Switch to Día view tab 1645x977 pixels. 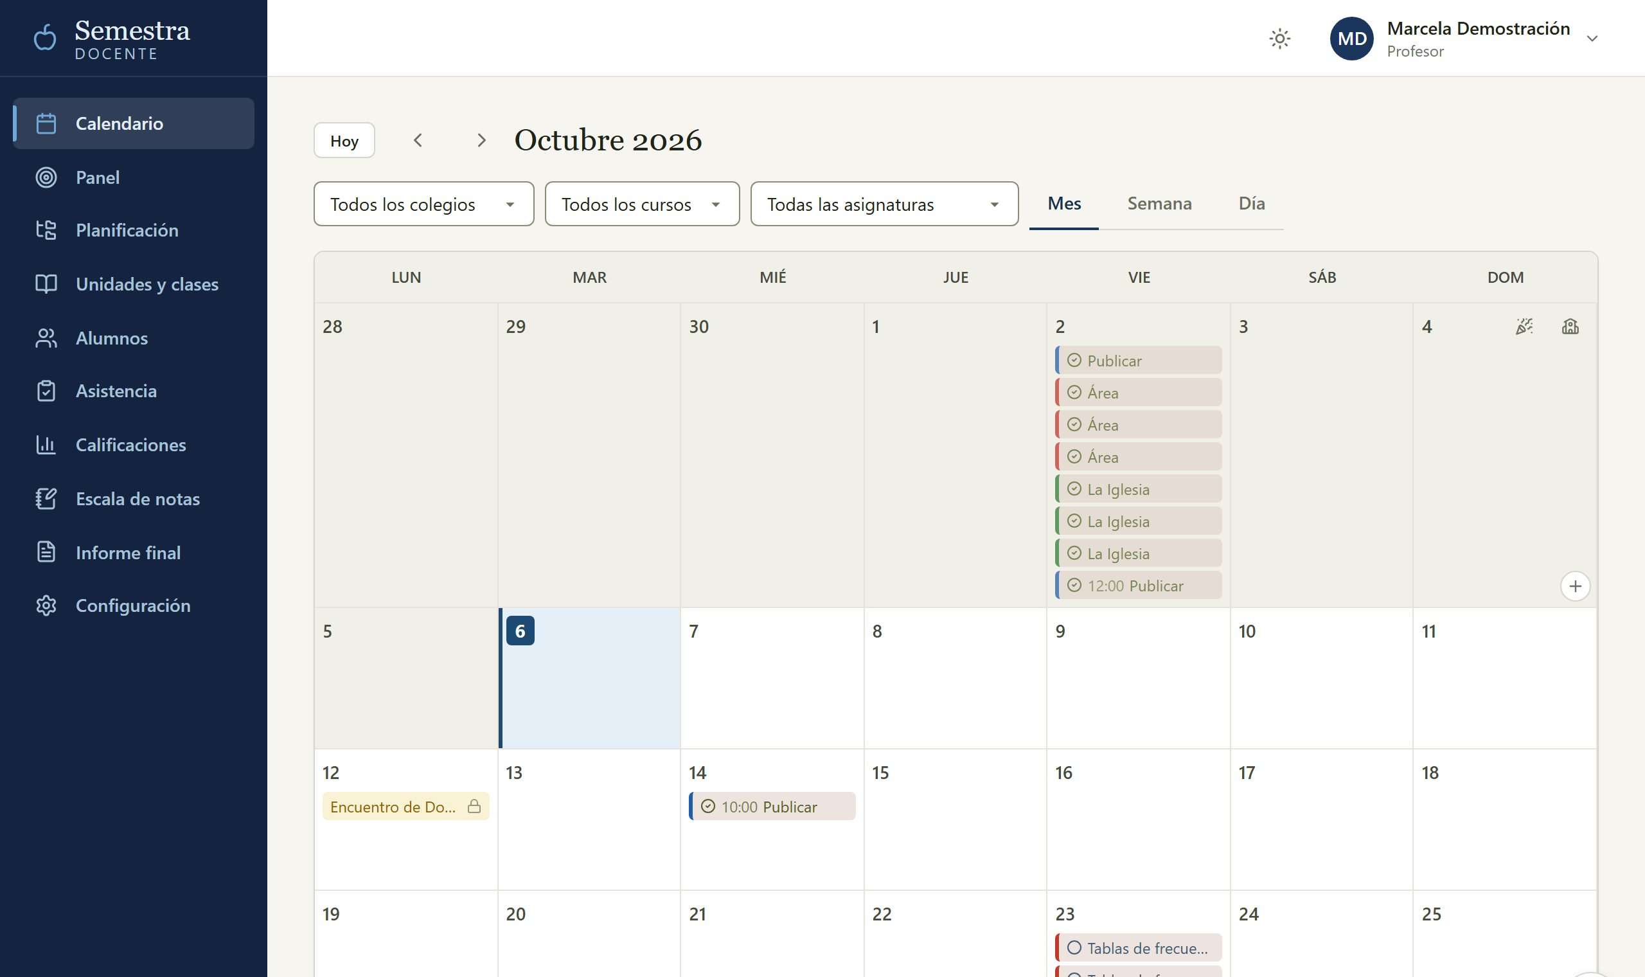click(1252, 203)
